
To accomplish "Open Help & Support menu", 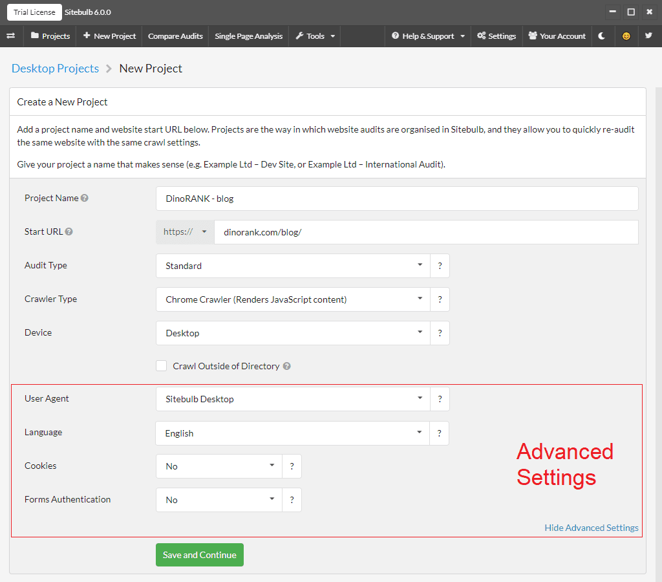I will pos(428,36).
